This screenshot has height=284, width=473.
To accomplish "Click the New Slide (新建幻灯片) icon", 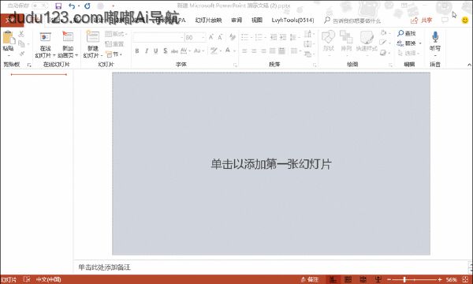I will [92, 37].
